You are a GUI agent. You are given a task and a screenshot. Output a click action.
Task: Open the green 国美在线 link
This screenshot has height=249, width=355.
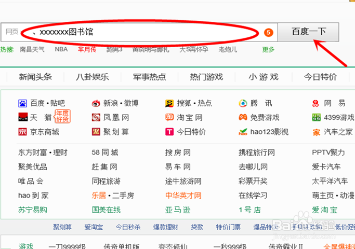click(106, 210)
